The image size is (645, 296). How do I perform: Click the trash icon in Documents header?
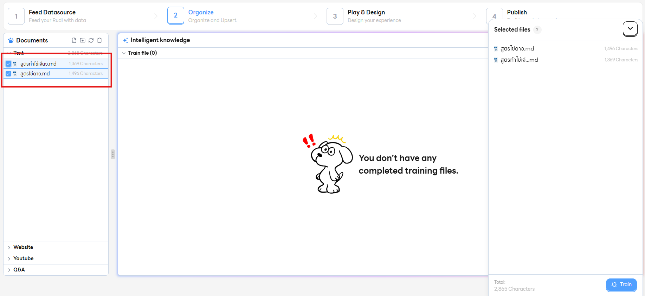(x=99, y=40)
